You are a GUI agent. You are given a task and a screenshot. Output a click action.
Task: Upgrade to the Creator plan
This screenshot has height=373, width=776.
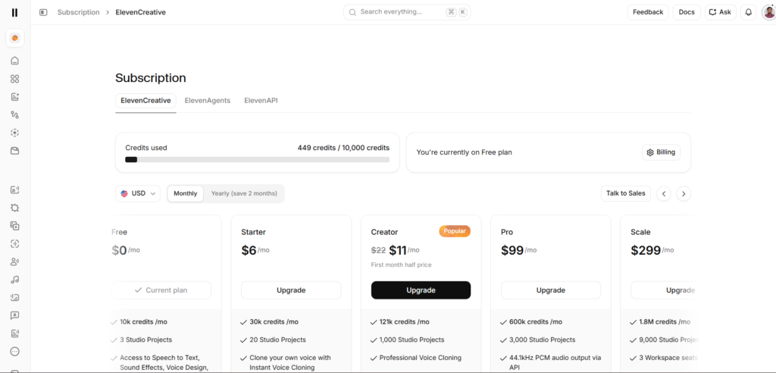coord(421,290)
